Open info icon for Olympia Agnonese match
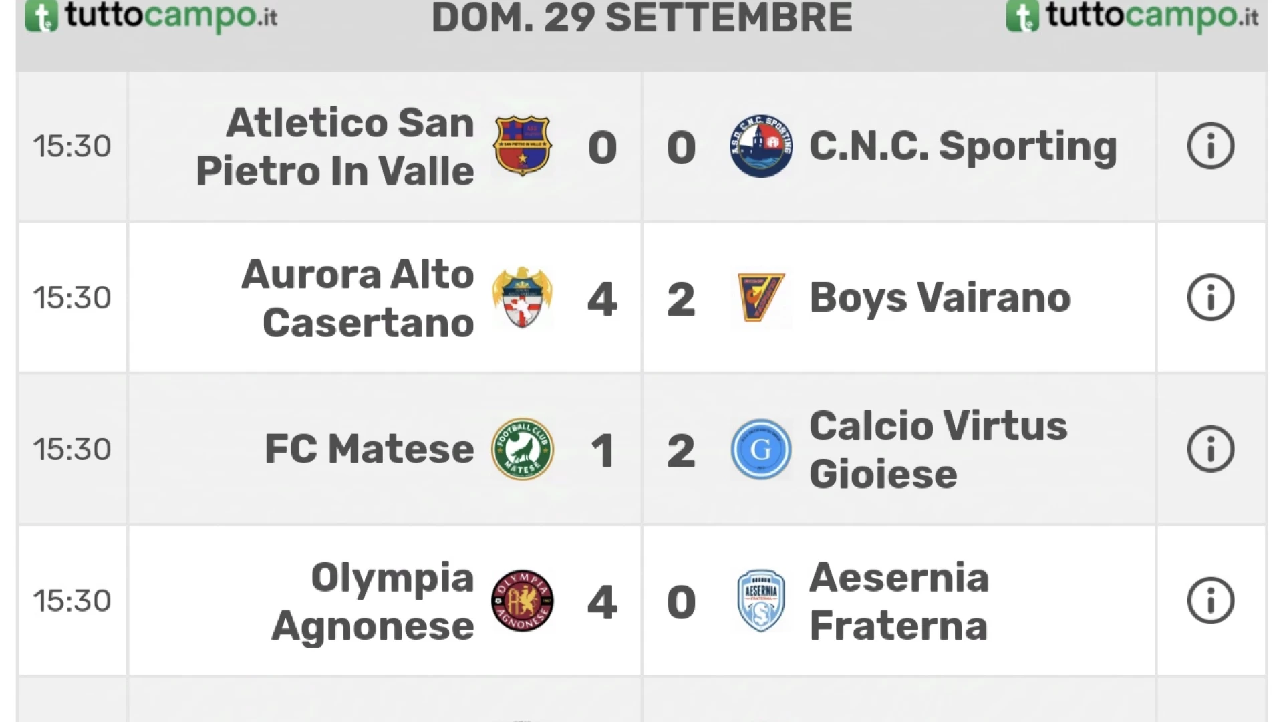This screenshot has height=722, width=1283. (1210, 600)
